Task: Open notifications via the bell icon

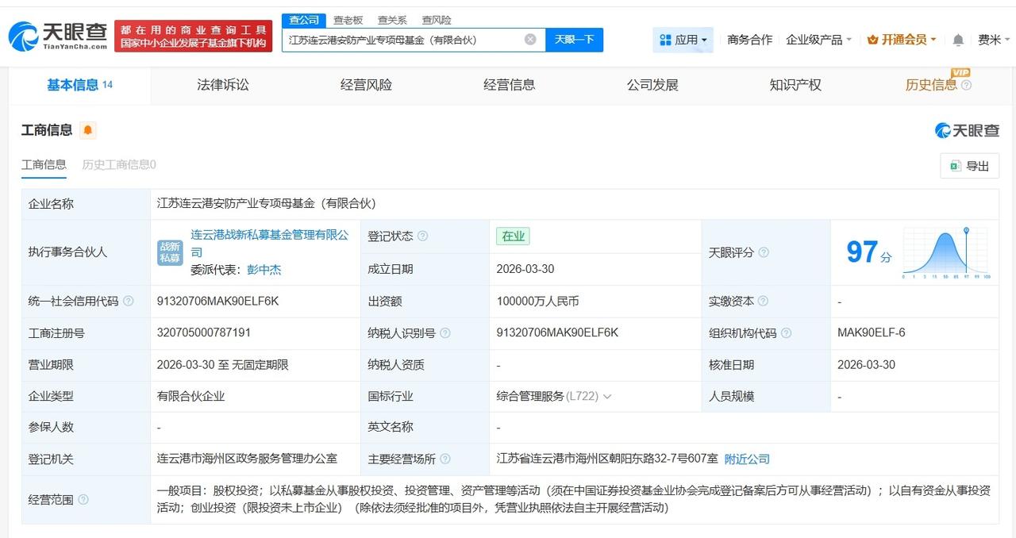Action: coord(957,38)
